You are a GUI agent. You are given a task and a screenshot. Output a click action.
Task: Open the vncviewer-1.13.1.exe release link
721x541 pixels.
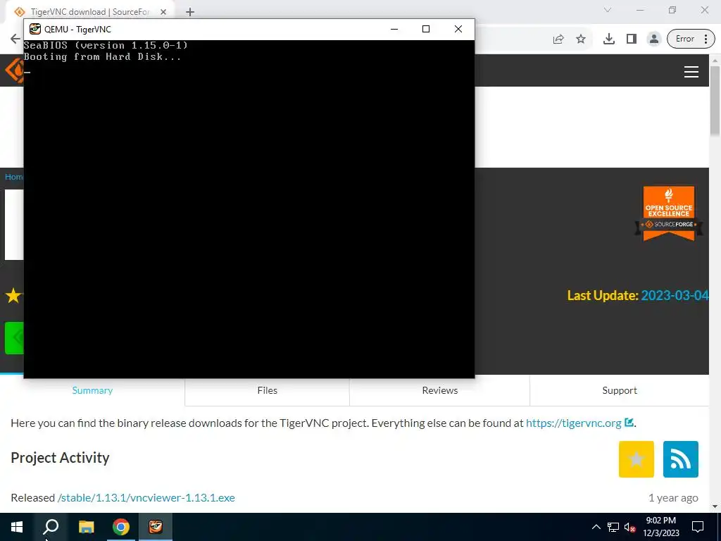tap(146, 498)
